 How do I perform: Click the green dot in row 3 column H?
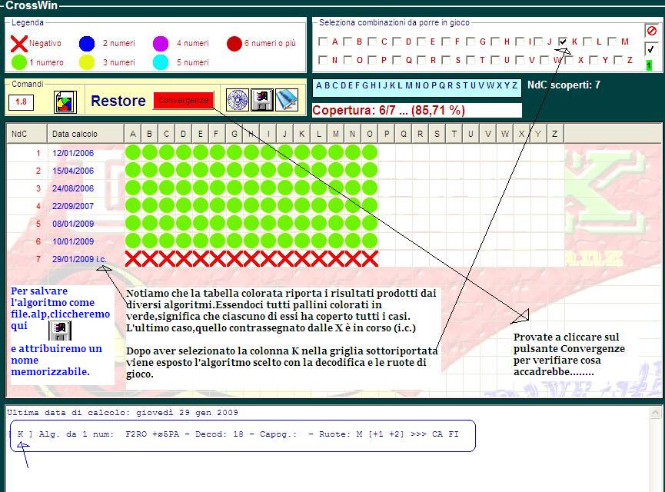251,188
